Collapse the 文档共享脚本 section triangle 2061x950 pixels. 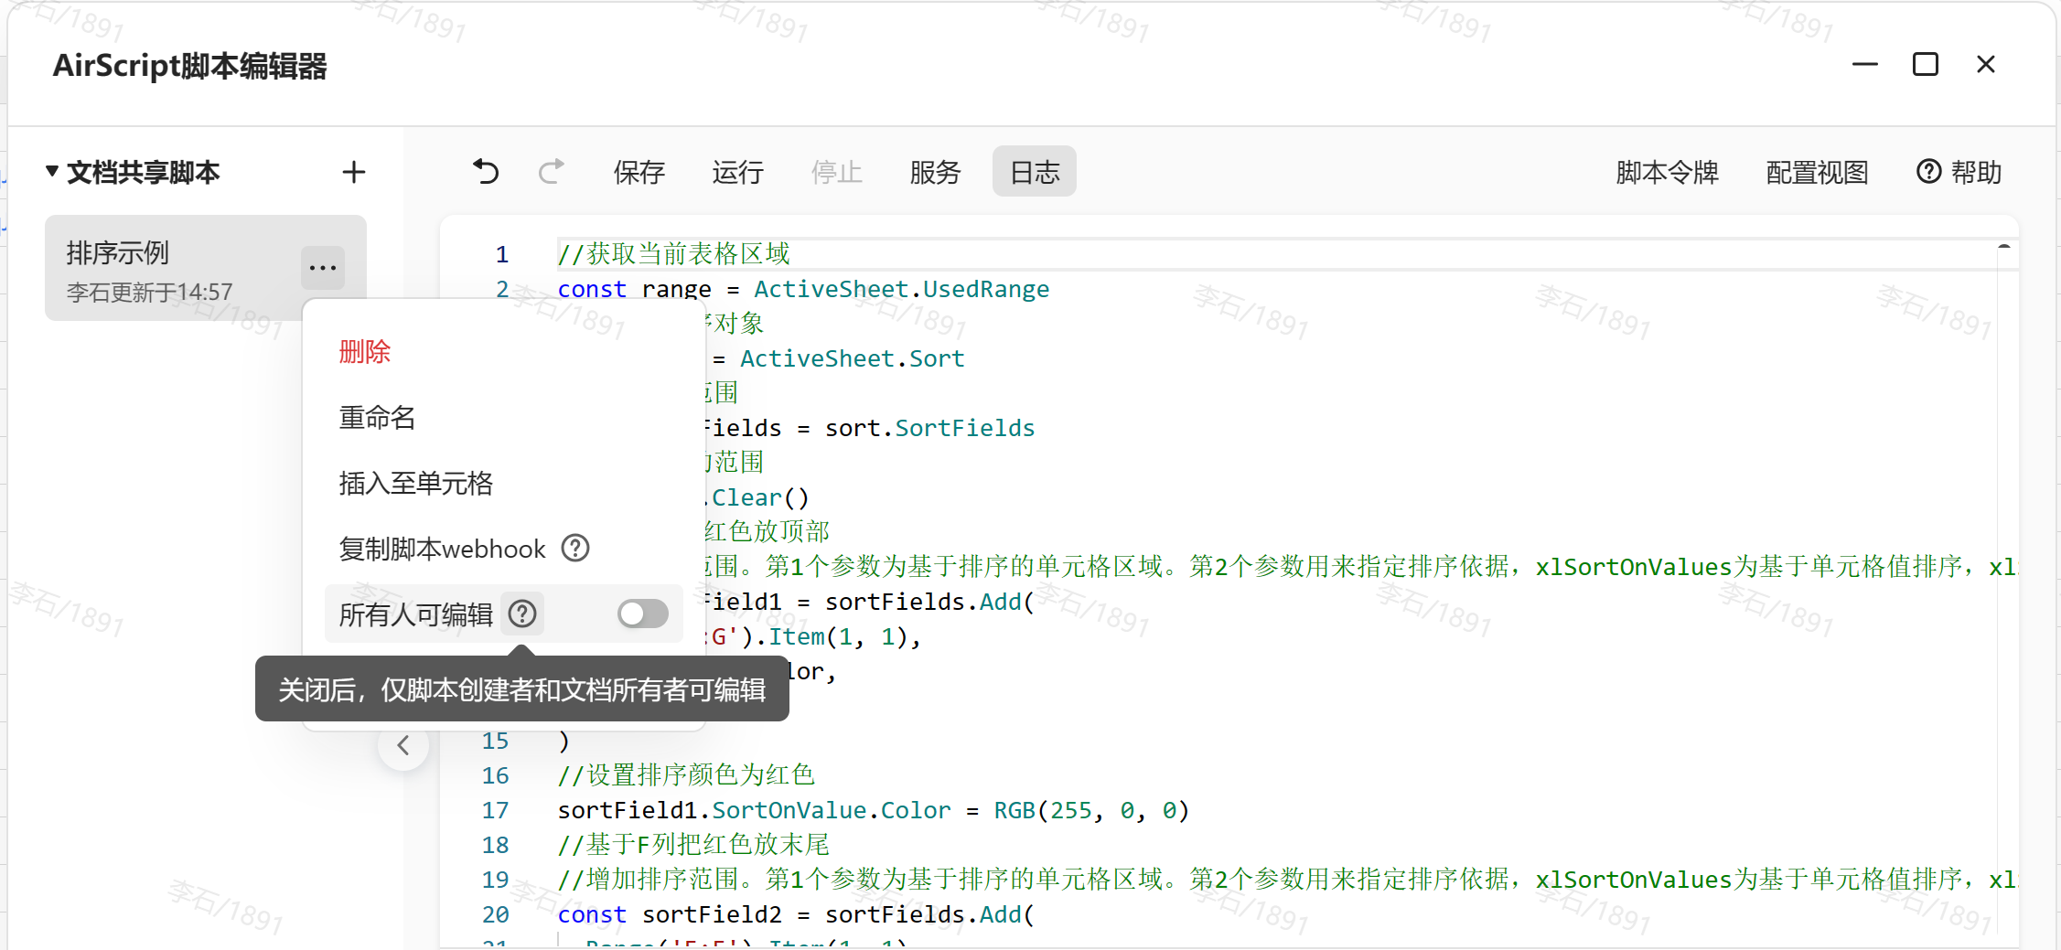pyautogui.click(x=52, y=172)
